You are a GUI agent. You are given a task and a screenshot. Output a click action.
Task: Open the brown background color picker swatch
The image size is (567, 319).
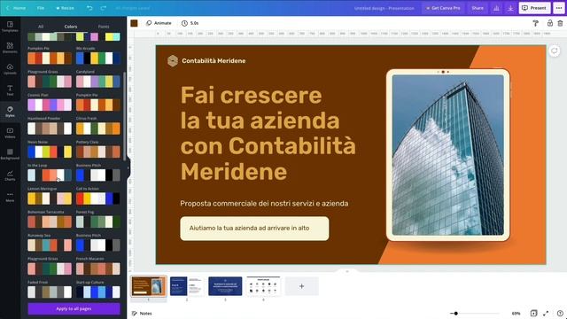134,23
